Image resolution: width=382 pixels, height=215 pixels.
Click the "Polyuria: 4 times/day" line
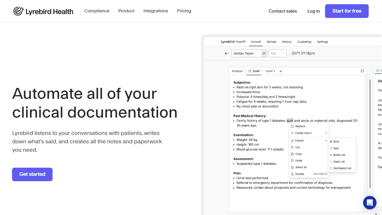(266, 97)
